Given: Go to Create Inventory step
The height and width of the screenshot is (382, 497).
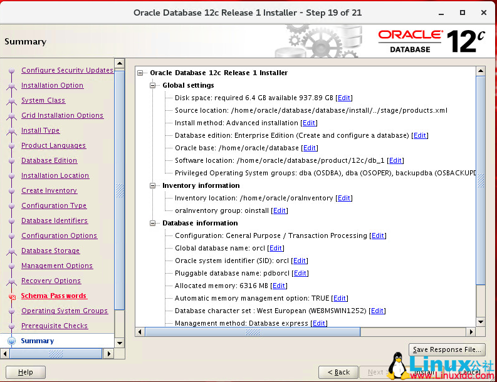Looking at the screenshot, I should (49, 190).
